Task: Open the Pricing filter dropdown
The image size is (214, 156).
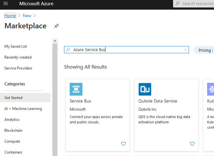Action: pos(204,50)
